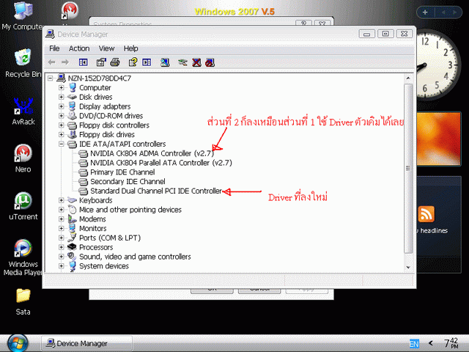Image resolution: width=469 pixels, height=352 pixels.
Task: Expand the Processors node
Action: coord(62,247)
